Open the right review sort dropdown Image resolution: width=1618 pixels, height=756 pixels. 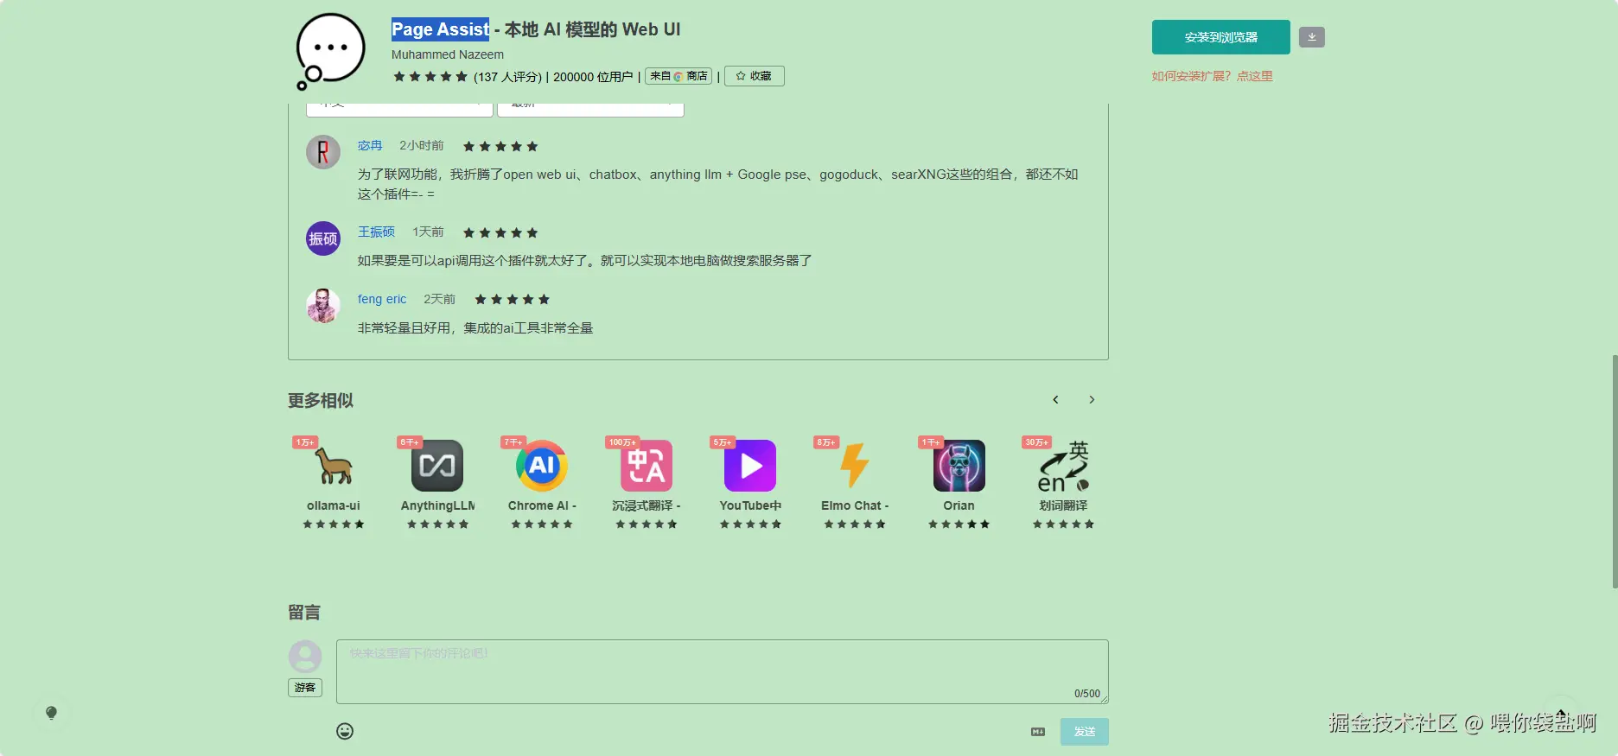point(590,108)
